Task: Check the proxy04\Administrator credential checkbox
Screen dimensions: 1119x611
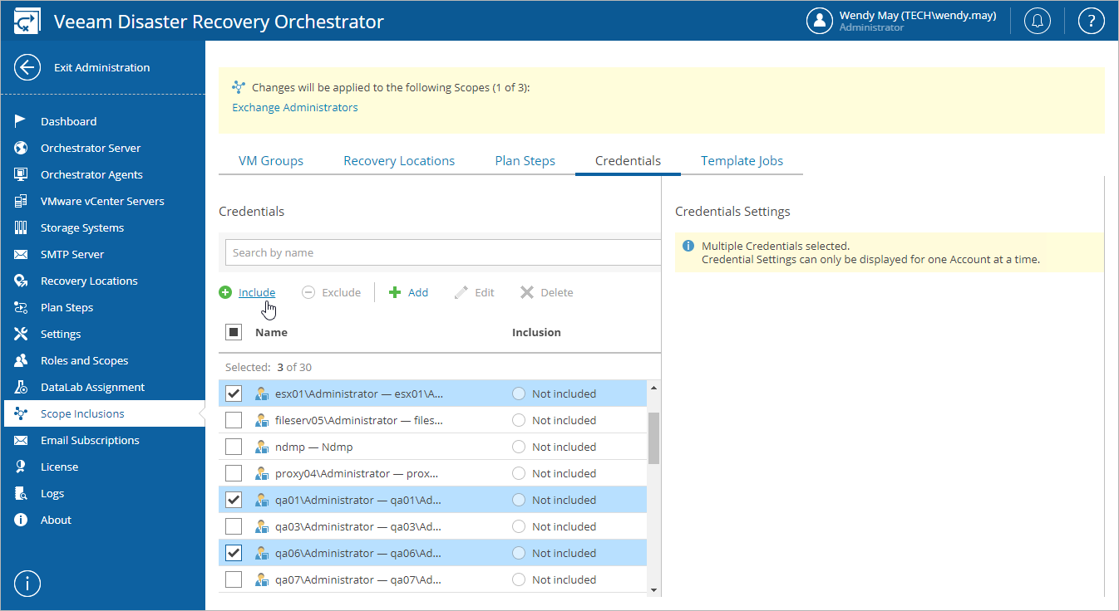Action: pyautogui.click(x=234, y=473)
